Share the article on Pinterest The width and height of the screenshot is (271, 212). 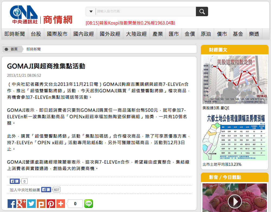[x=51, y=204]
